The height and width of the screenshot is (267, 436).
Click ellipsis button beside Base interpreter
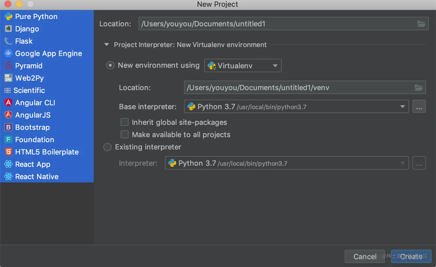(x=419, y=107)
